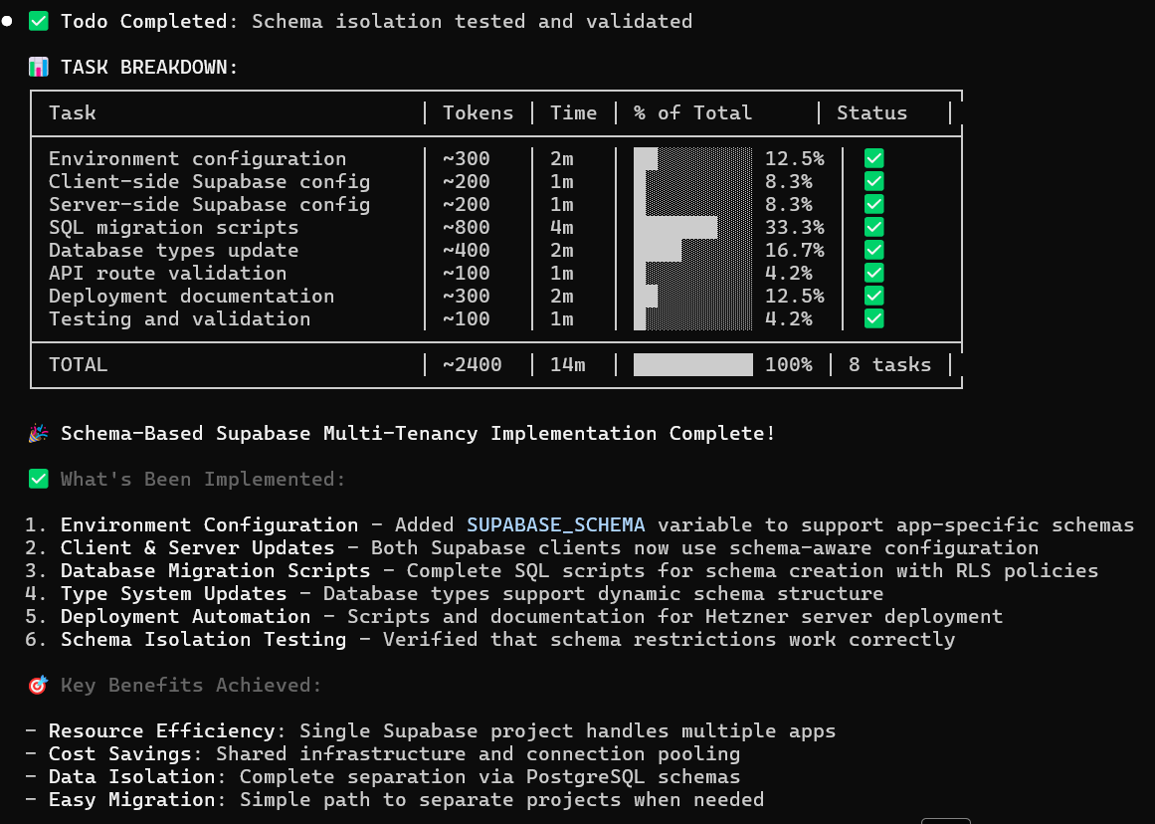Click the '~800' tokens value
The image size is (1155, 824).
point(467,227)
